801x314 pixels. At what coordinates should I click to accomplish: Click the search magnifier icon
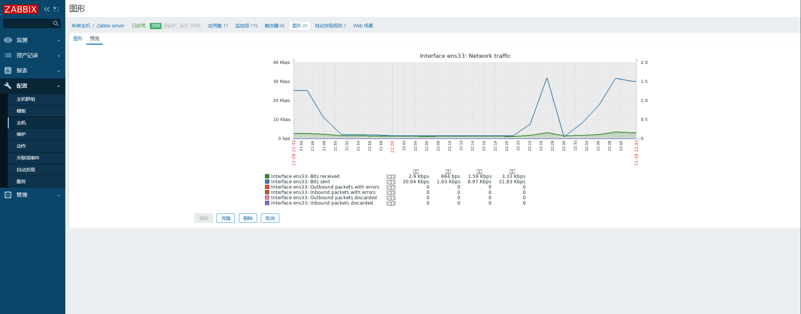(56, 23)
